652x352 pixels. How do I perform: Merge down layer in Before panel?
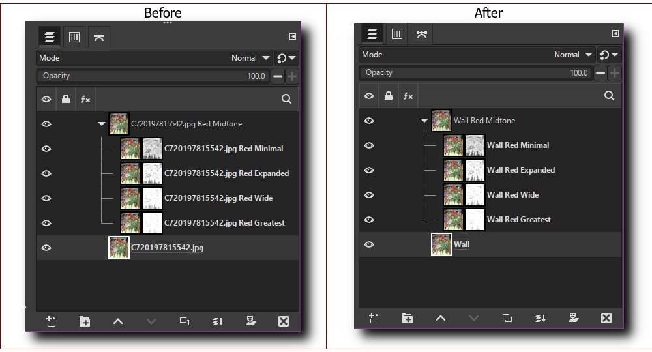218,321
